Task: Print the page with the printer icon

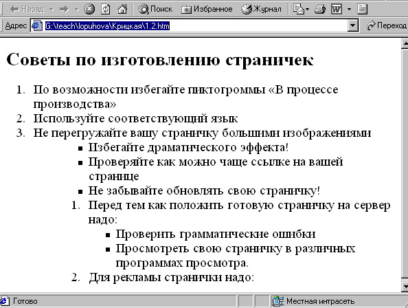Action: (320, 10)
